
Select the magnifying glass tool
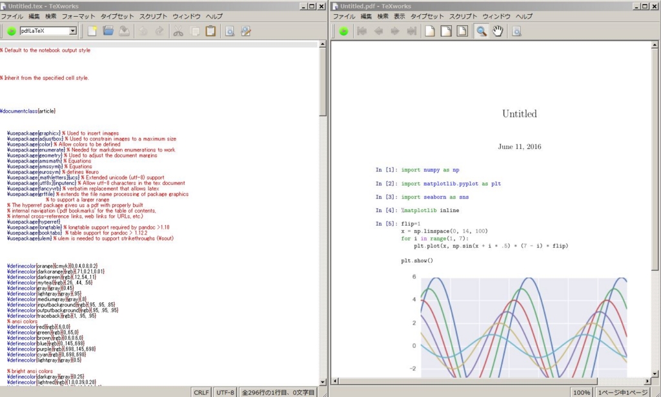[x=482, y=31]
